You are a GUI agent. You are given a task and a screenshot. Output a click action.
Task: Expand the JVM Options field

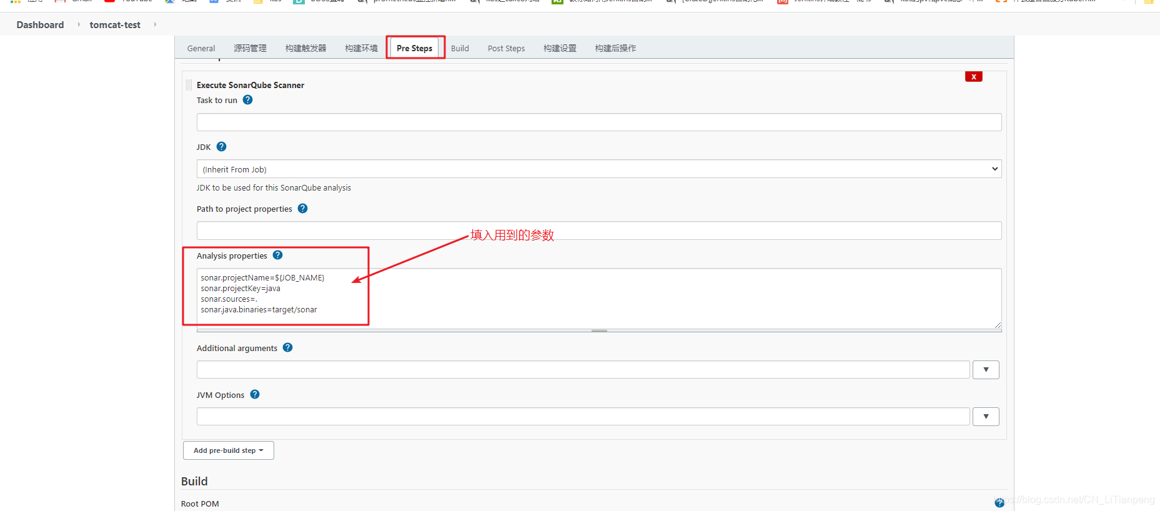click(x=986, y=417)
